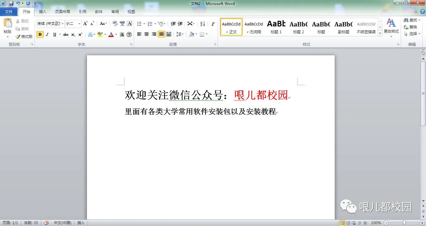Switch to Web Layout view
Image resolution: width=426 pixels, height=226 pixels.
pos(354,223)
